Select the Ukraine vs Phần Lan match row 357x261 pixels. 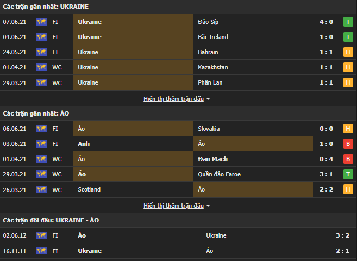[x=163, y=82]
